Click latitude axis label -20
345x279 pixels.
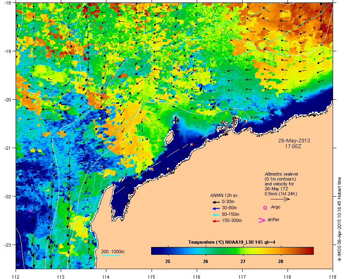click(8, 100)
